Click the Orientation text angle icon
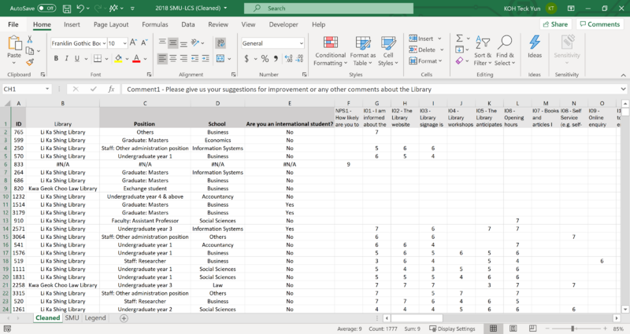This screenshot has width=630, height=334. 195,43
